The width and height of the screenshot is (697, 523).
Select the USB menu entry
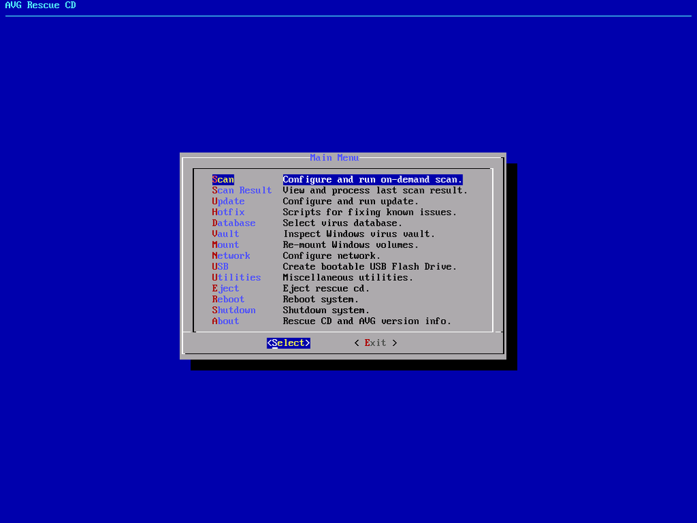point(221,267)
